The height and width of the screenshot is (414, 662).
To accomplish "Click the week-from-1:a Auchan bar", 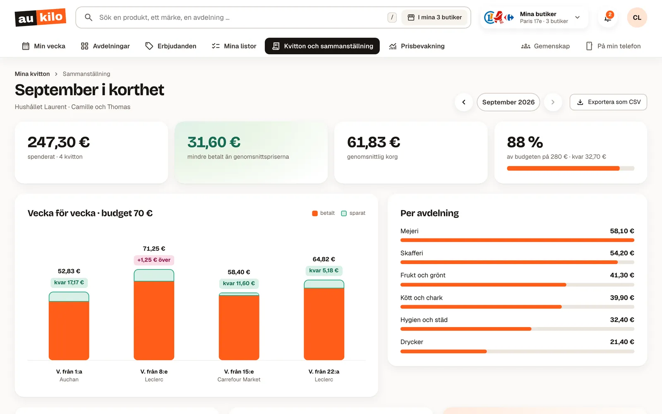I will (x=69, y=326).
